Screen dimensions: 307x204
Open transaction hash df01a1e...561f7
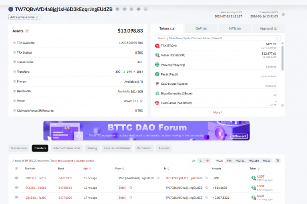point(36,178)
